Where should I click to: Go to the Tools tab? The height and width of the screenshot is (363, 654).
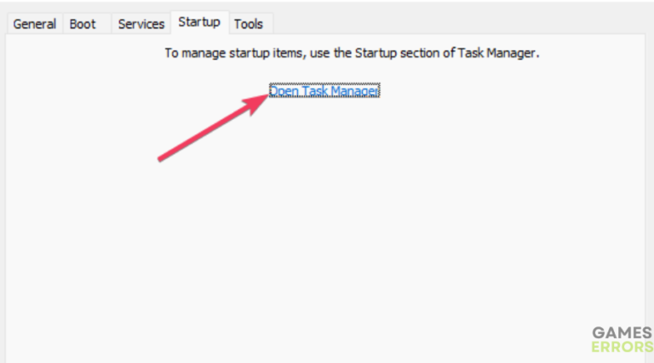(248, 24)
